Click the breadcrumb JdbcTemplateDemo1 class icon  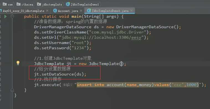68,4
